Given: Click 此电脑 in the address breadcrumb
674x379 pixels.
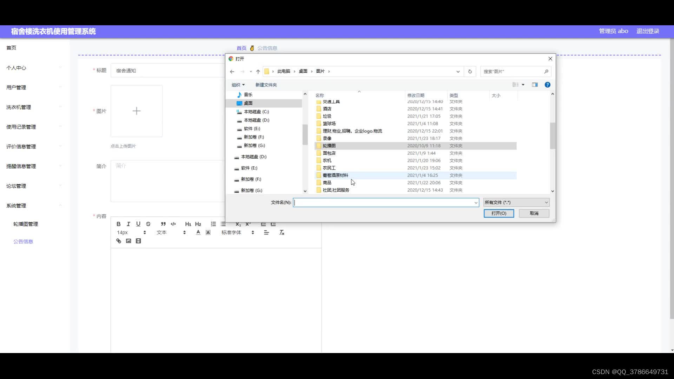Looking at the screenshot, I should (x=284, y=71).
